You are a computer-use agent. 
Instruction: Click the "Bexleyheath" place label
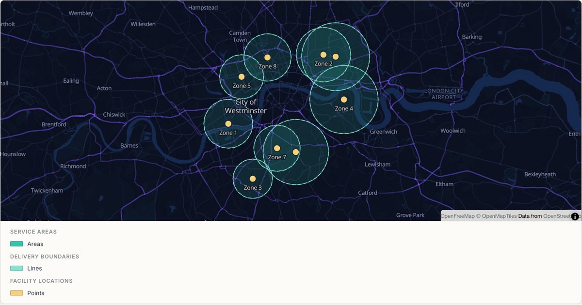coord(540,174)
